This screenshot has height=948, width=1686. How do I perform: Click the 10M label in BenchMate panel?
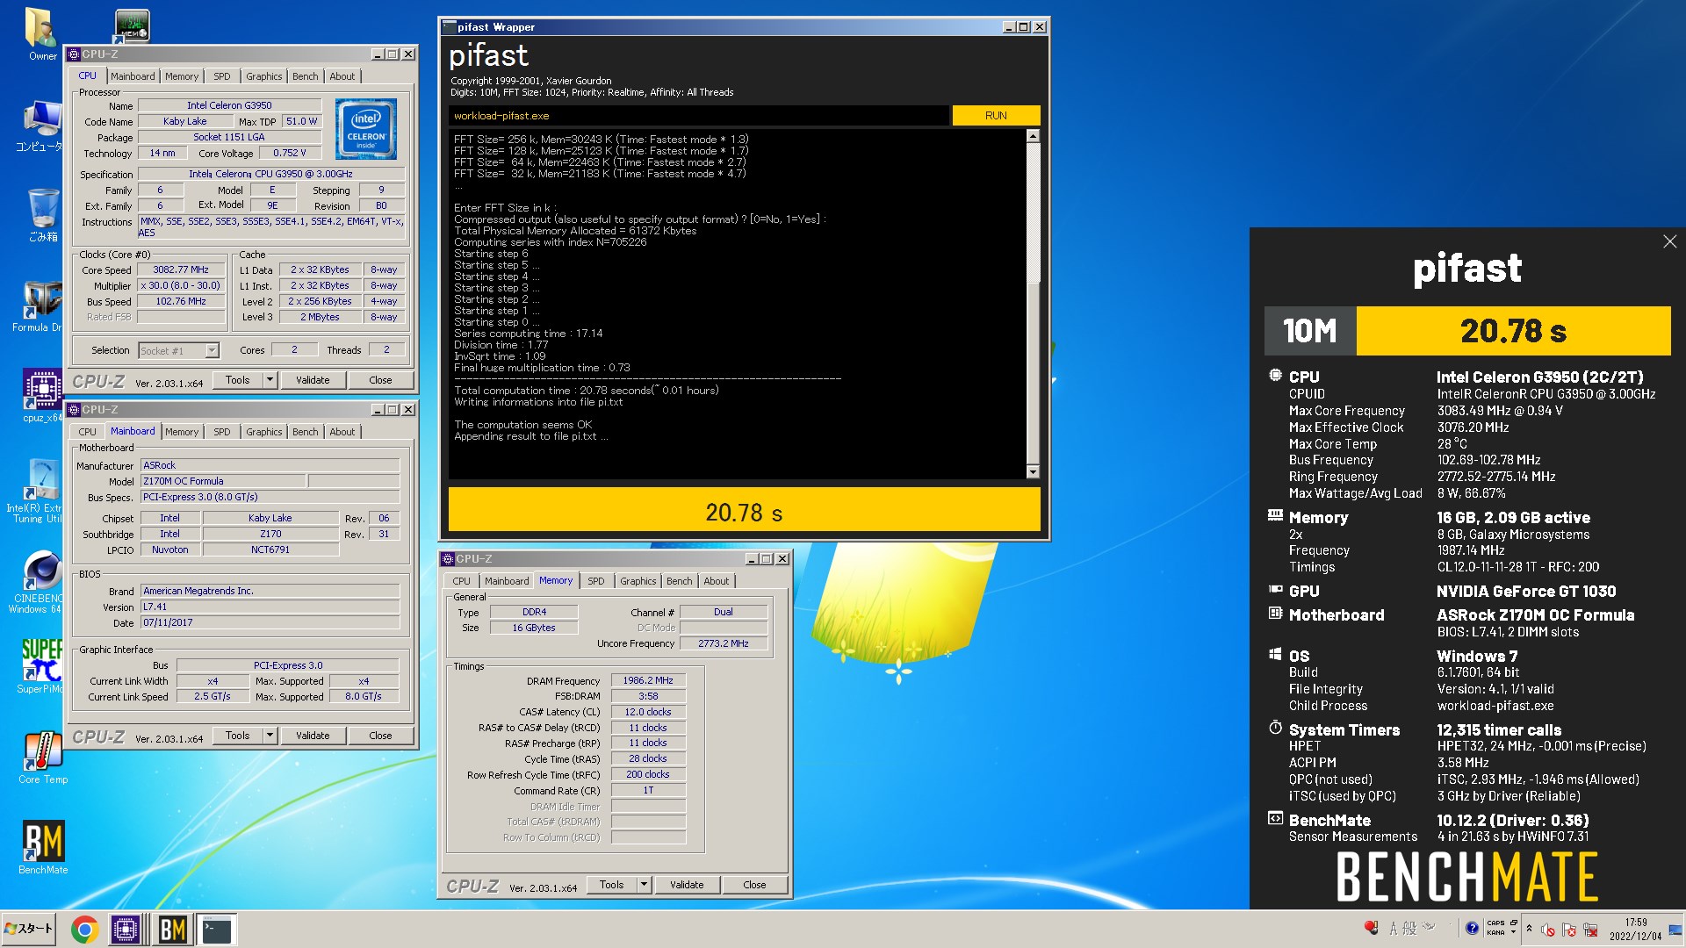coord(1310,331)
